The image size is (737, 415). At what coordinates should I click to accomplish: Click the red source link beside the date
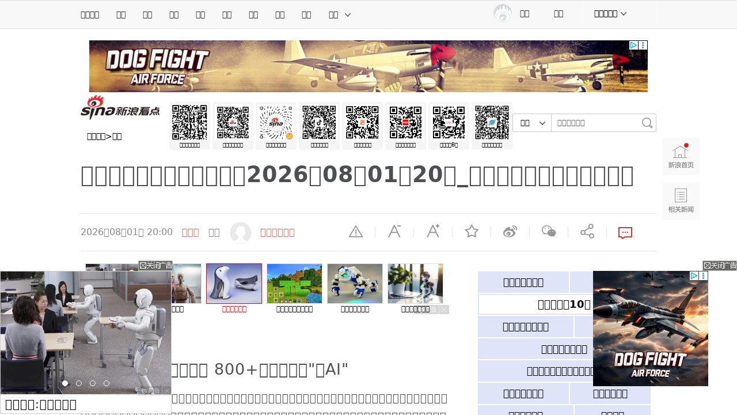(x=191, y=232)
